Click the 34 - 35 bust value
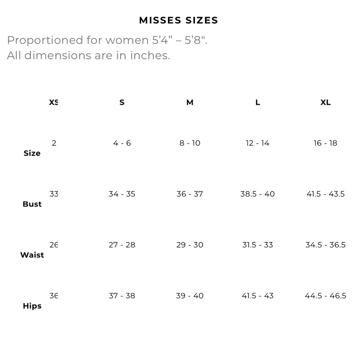This screenshot has height=353, width=353. 122,194
